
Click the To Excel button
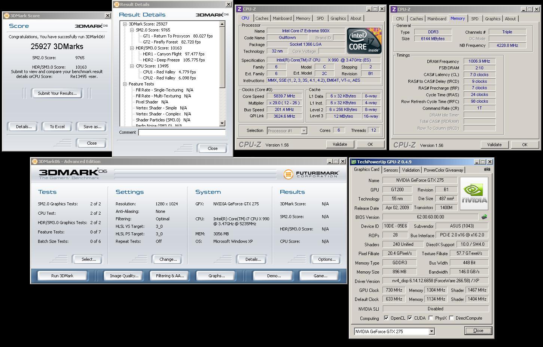coord(57,127)
